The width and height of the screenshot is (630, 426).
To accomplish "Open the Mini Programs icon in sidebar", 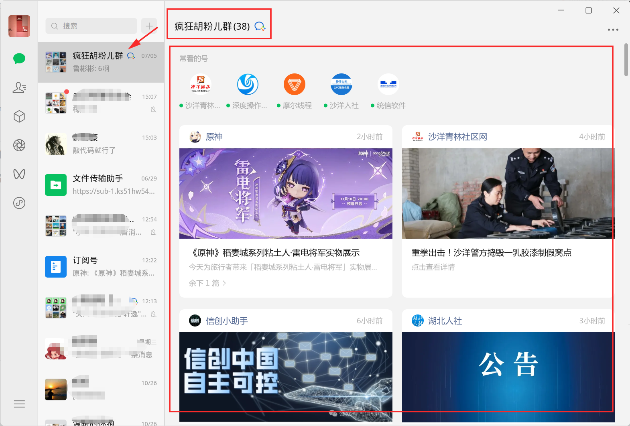I will click(19, 203).
